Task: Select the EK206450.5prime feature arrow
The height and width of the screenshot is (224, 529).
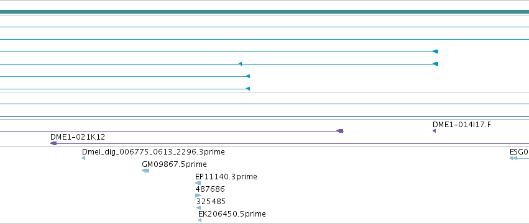Action: coord(200,220)
